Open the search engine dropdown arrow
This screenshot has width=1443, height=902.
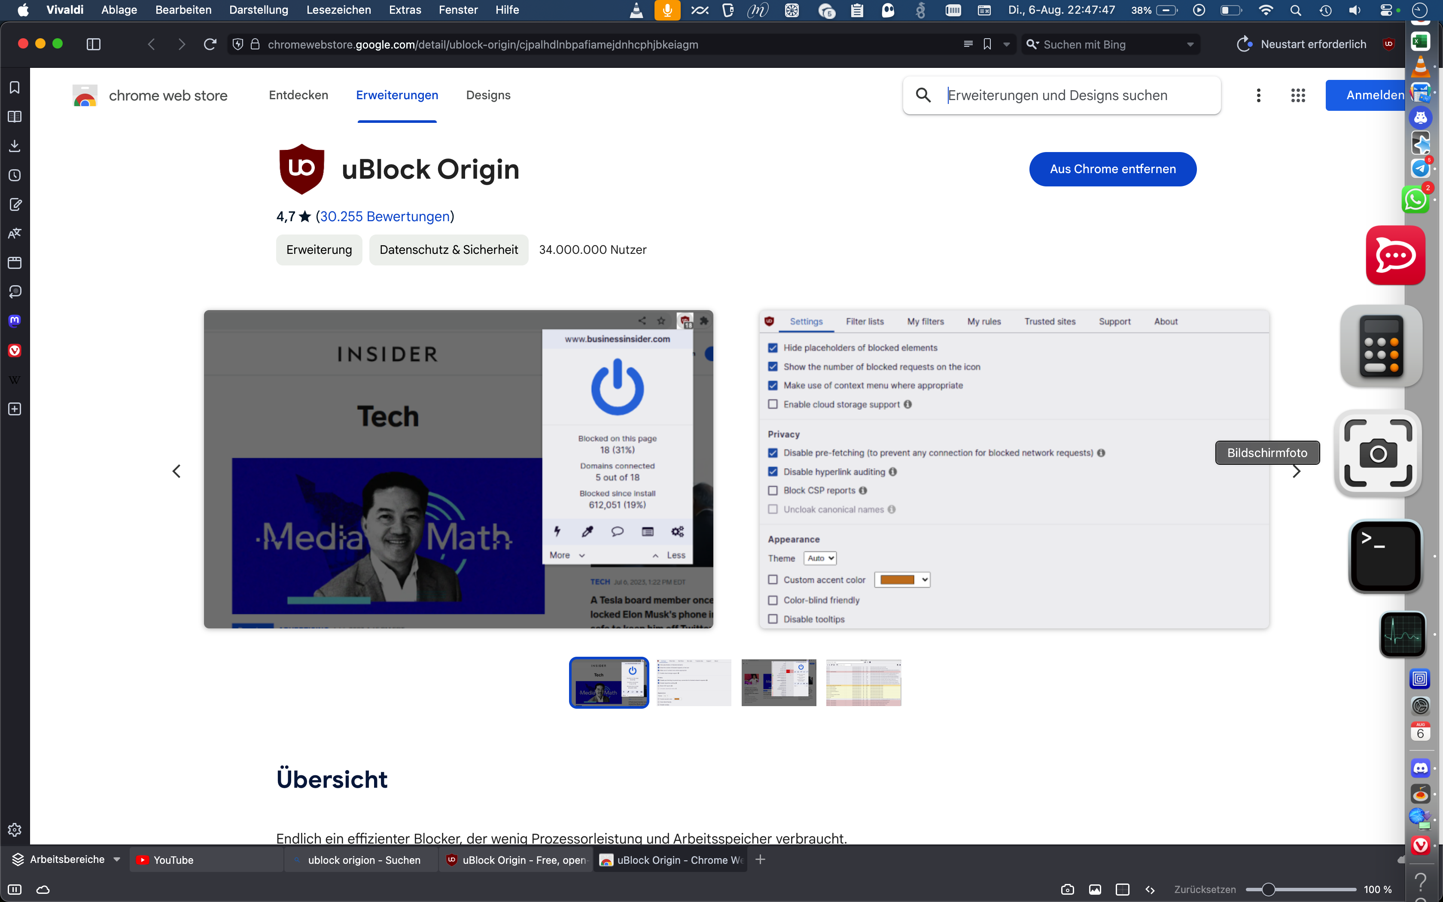(1190, 45)
